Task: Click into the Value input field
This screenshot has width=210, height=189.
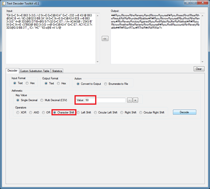Action: tap(105, 100)
